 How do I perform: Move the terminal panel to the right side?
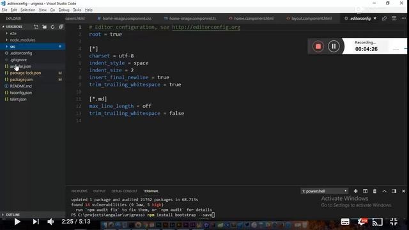394,191
